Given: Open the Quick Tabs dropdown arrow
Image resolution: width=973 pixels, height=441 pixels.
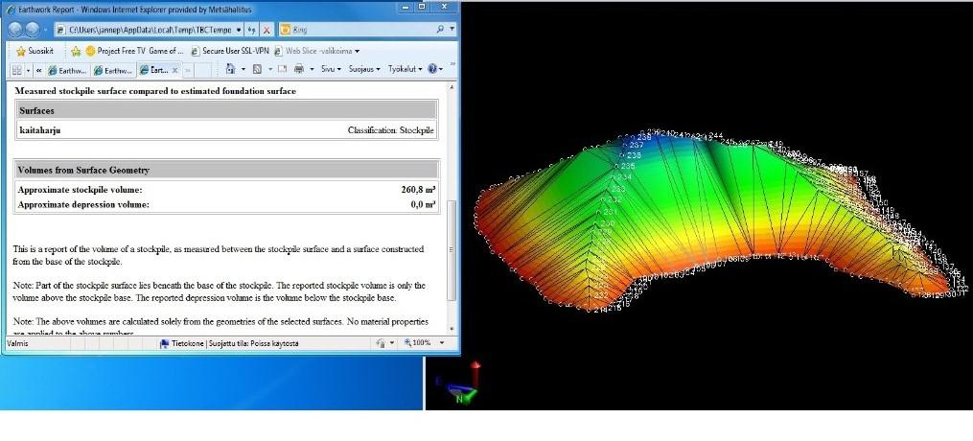Looking at the screenshot, I should [28, 70].
